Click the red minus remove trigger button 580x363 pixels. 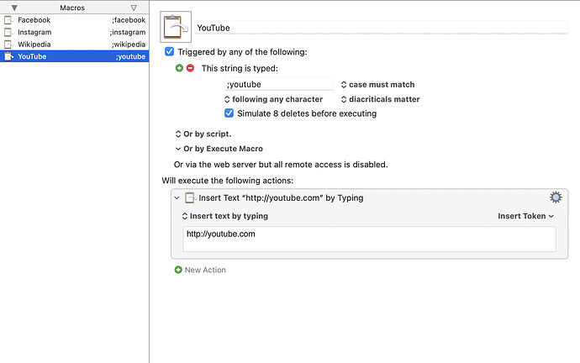[190, 68]
